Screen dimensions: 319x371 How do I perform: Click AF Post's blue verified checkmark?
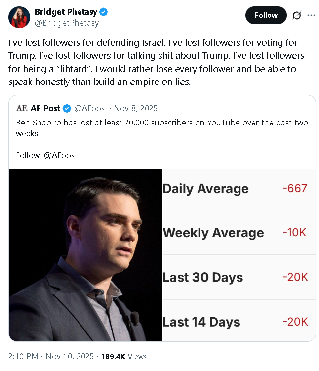point(67,108)
